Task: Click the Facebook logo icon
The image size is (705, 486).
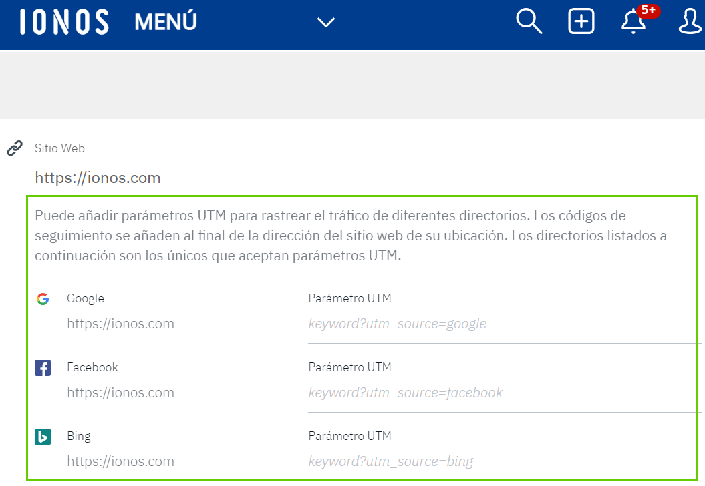Action: (43, 368)
